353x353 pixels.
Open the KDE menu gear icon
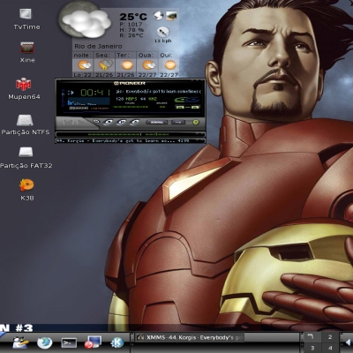click(116, 342)
